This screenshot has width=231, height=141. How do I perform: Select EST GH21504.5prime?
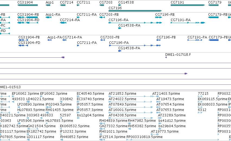(42, 126)
